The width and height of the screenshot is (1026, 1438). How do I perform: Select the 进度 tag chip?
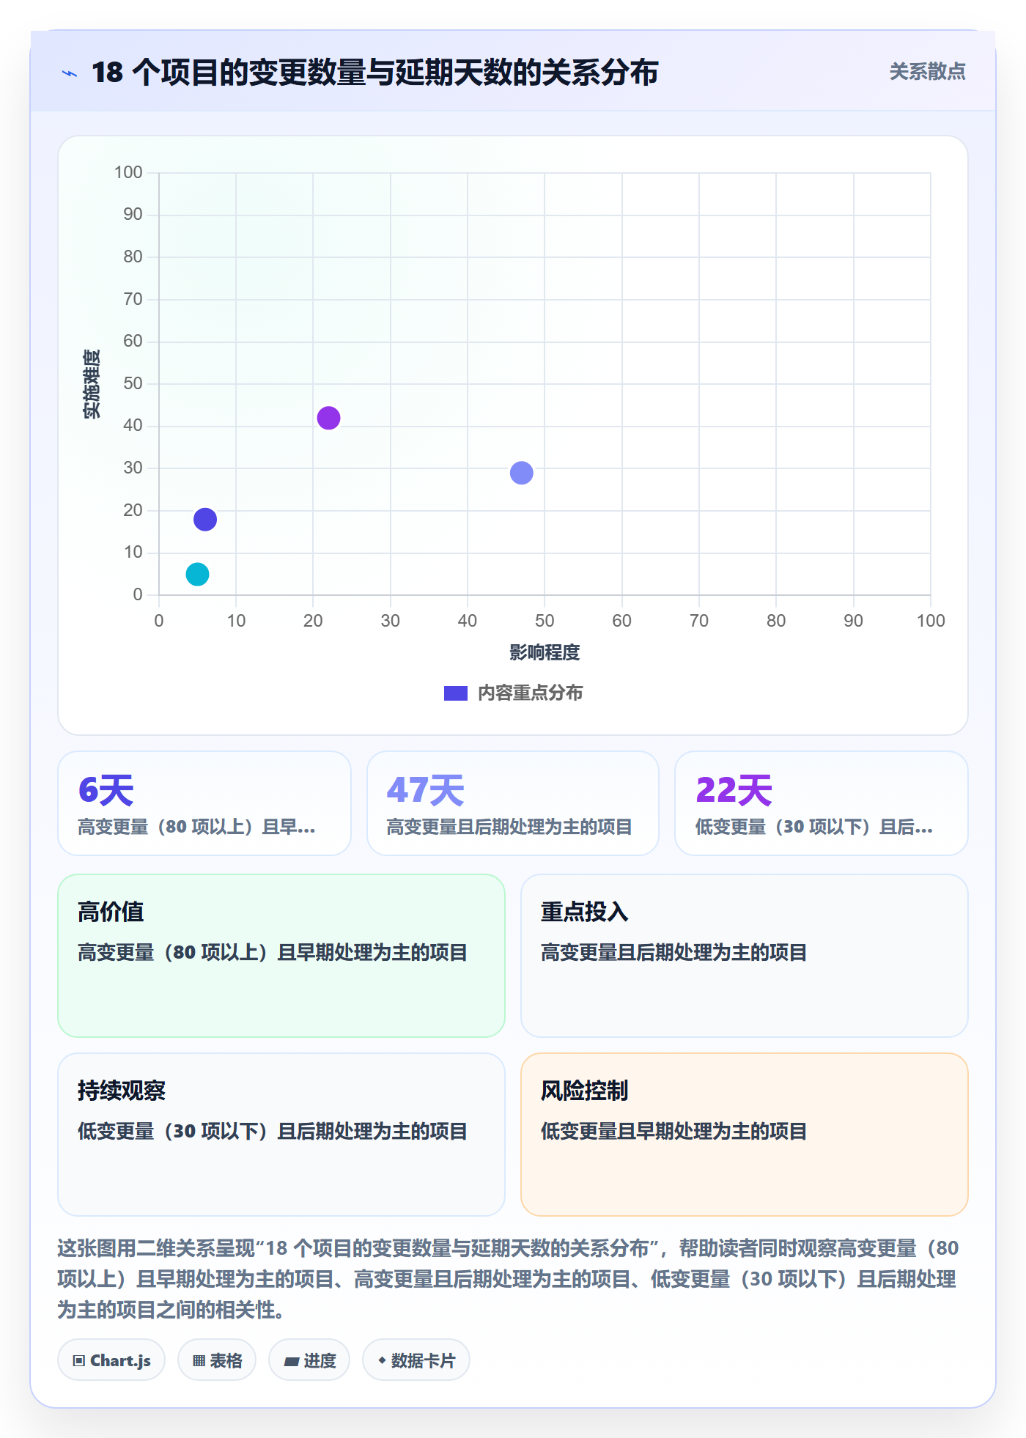(309, 1360)
